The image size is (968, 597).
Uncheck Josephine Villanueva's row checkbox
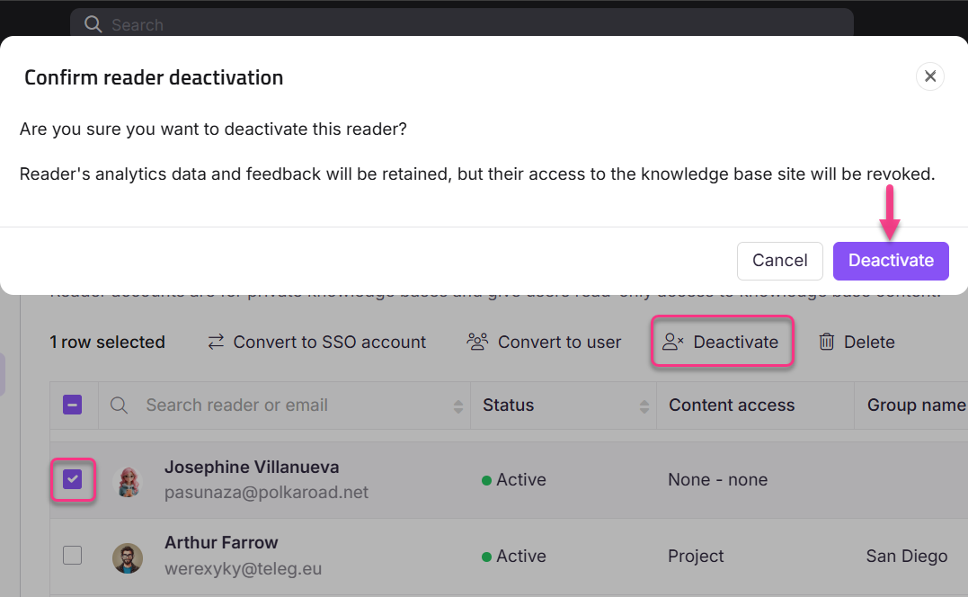coord(72,480)
